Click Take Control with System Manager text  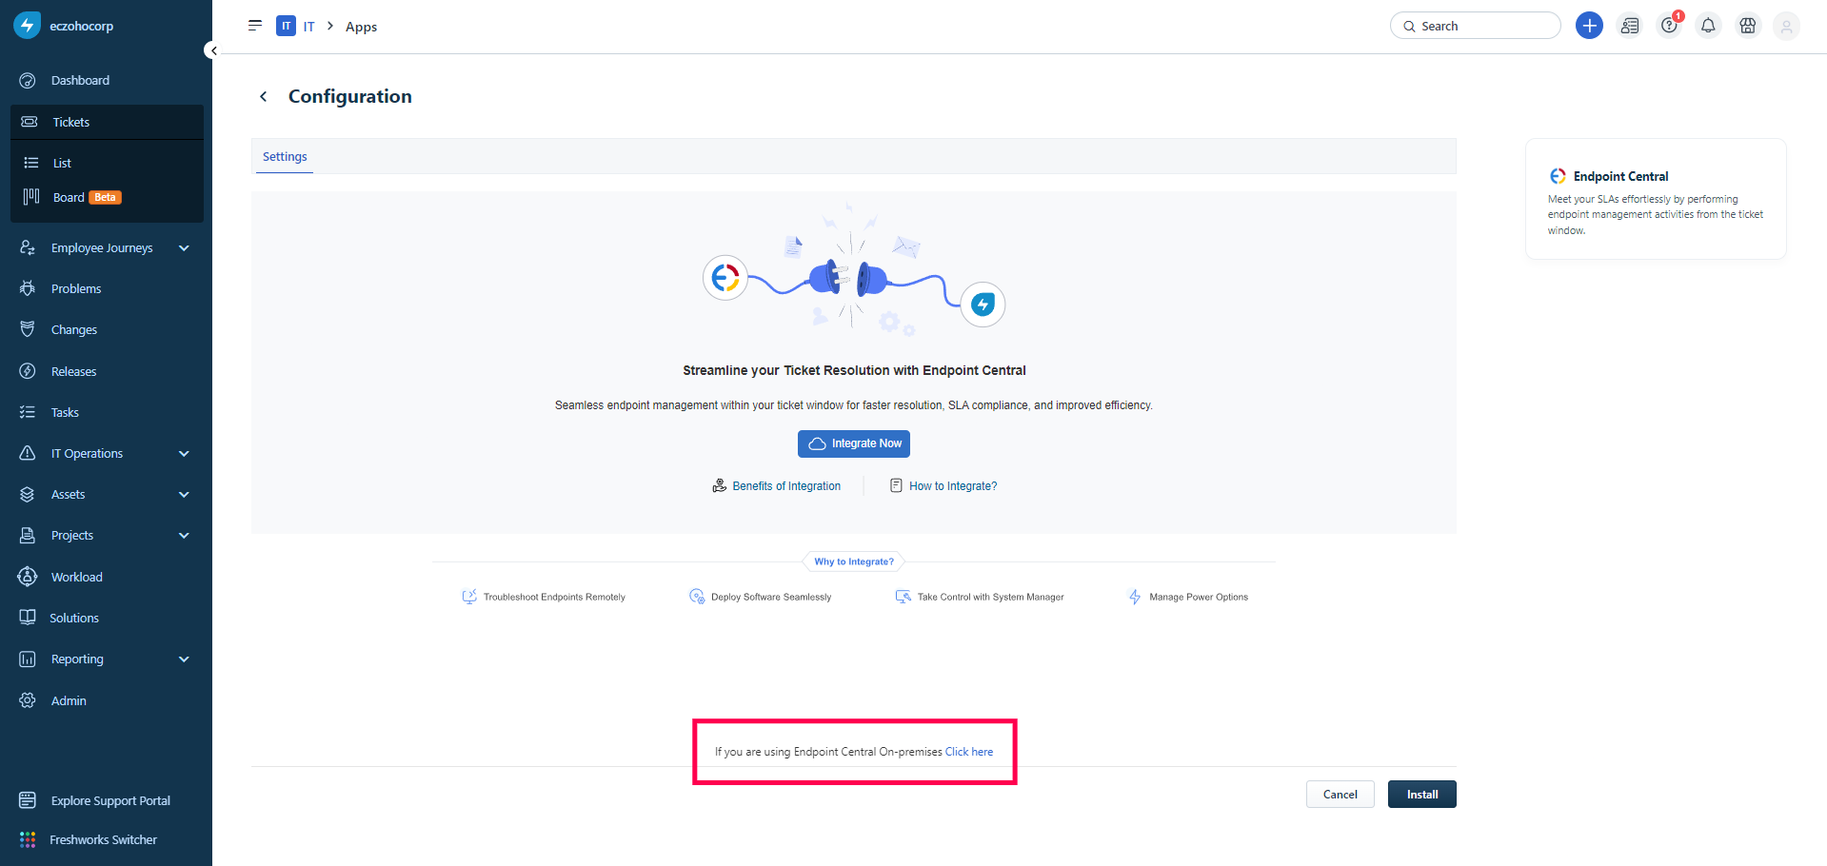click(x=990, y=597)
